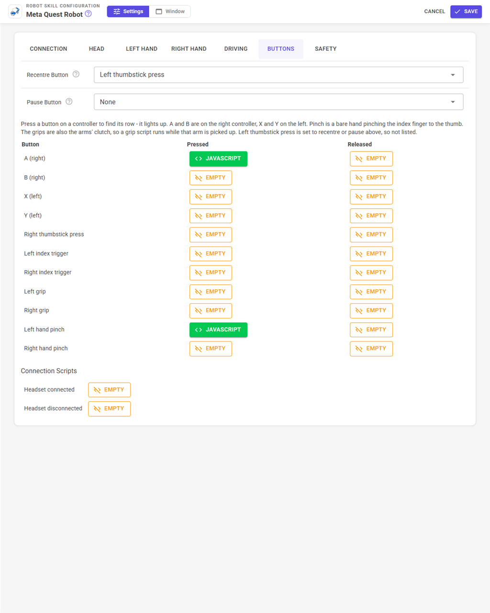
Task: Select the Buttons tab
Action: click(281, 49)
